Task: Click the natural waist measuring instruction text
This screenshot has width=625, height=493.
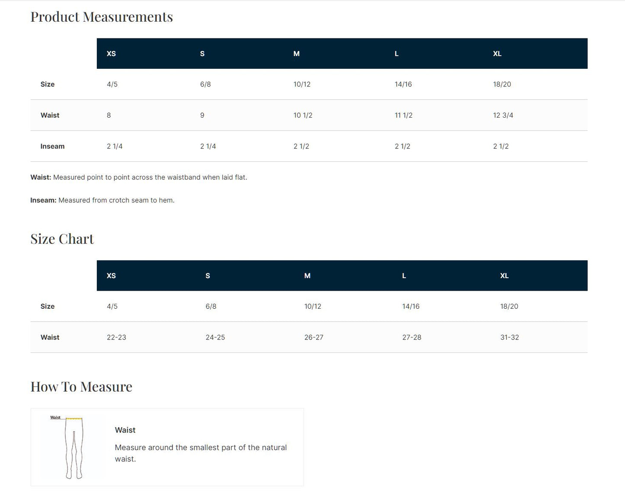Action: tap(201, 453)
